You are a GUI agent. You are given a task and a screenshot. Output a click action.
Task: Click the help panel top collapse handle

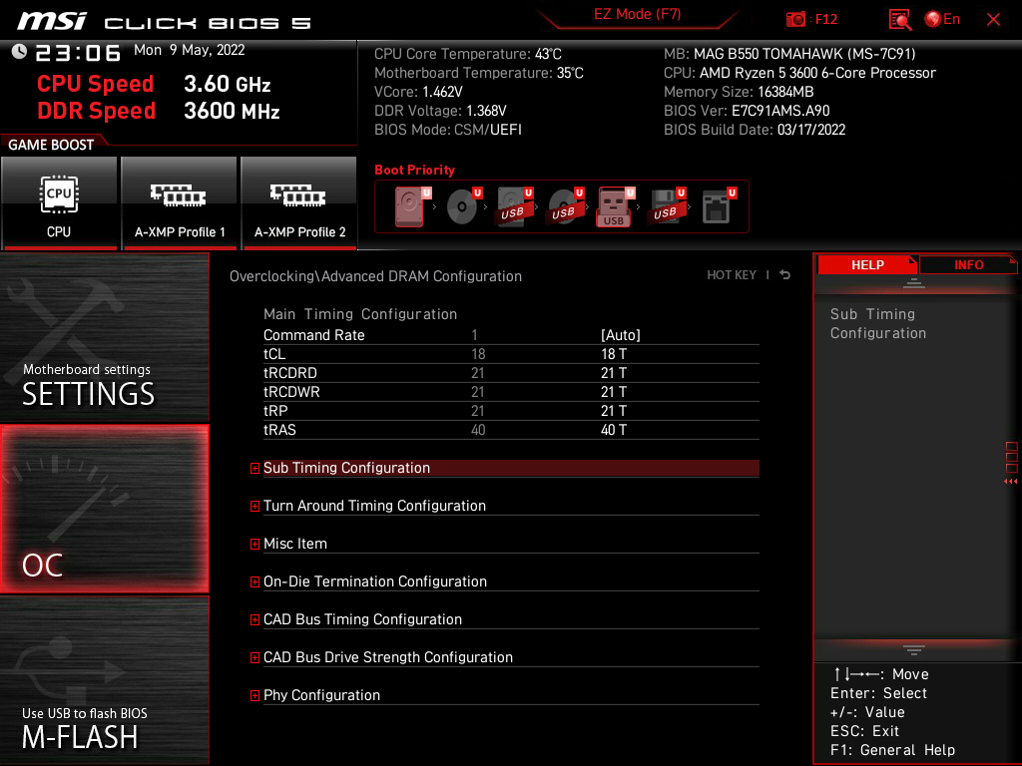click(914, 282)
